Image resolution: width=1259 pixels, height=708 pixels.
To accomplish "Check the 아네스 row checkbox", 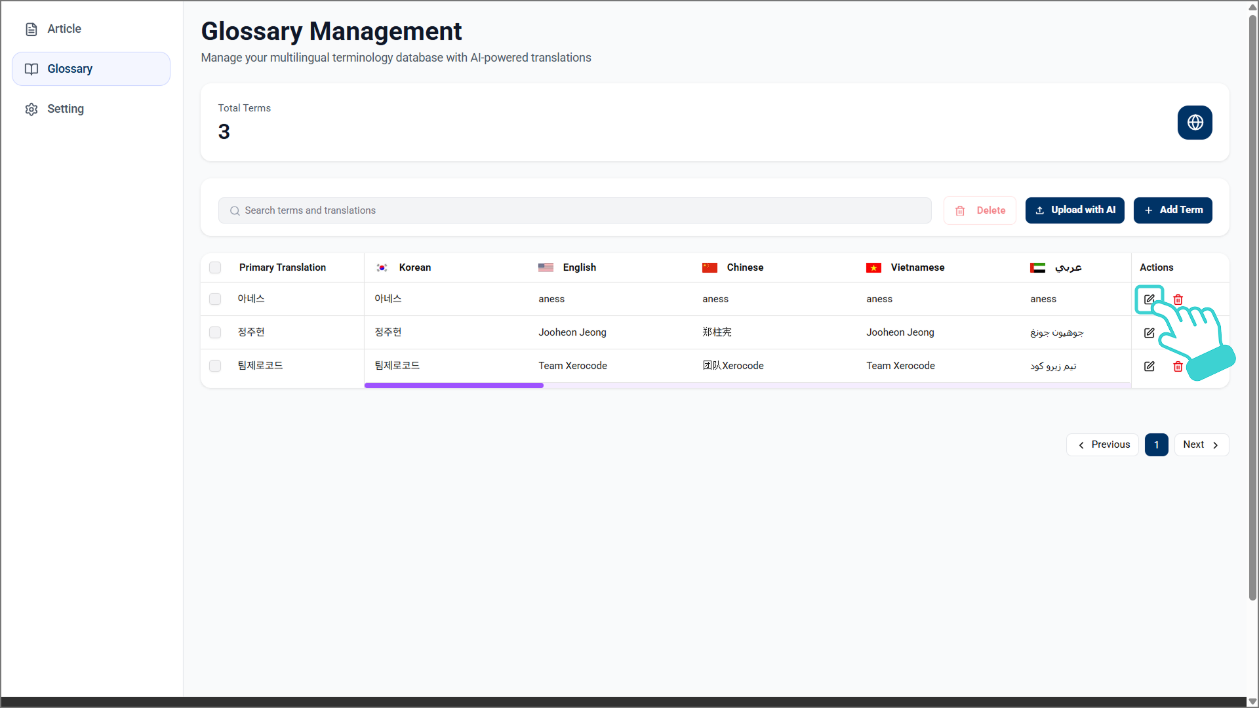I will point(215,299).
